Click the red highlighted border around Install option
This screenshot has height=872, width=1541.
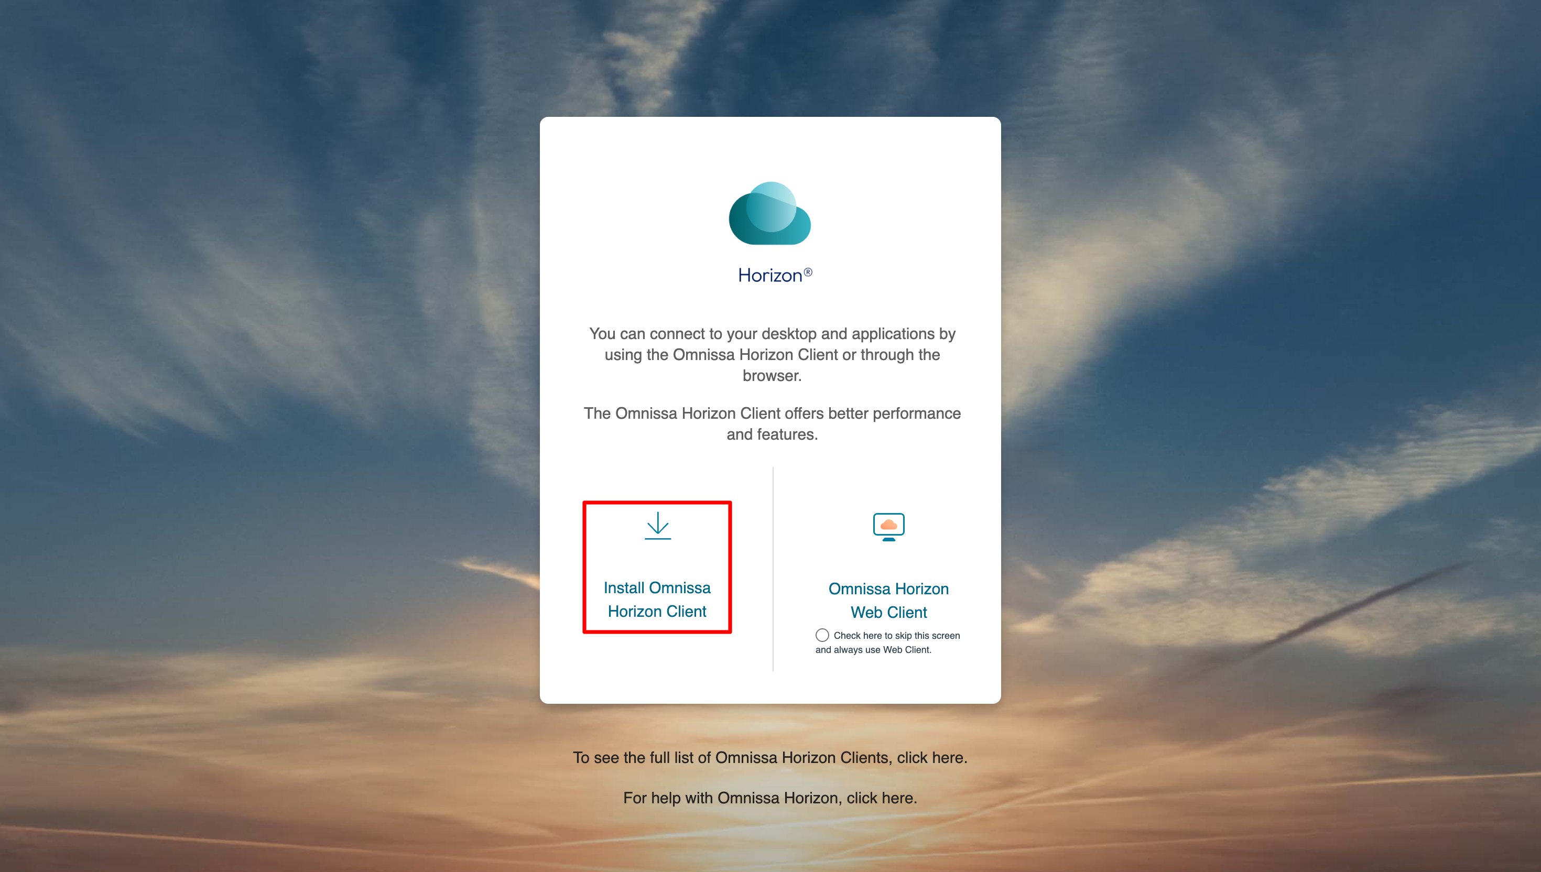[x=585, y=566]
